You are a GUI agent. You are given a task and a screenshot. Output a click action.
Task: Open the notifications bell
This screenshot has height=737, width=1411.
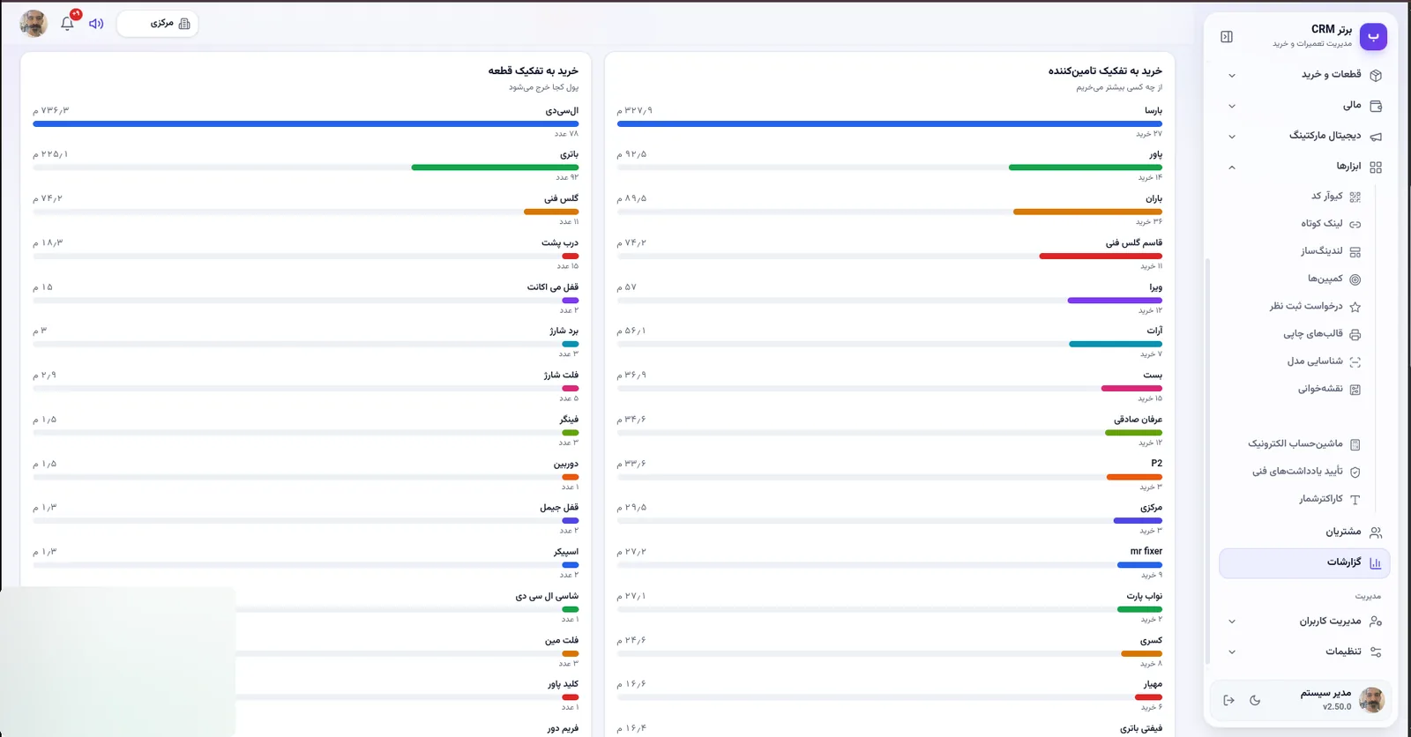(67, 24)
